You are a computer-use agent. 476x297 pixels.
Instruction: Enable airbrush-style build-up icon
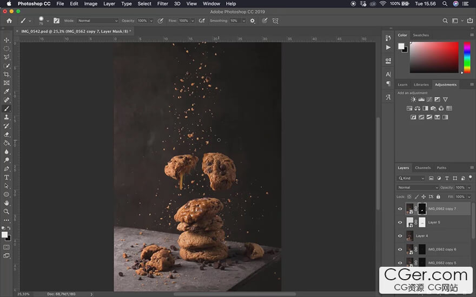[x=202, y=21]
